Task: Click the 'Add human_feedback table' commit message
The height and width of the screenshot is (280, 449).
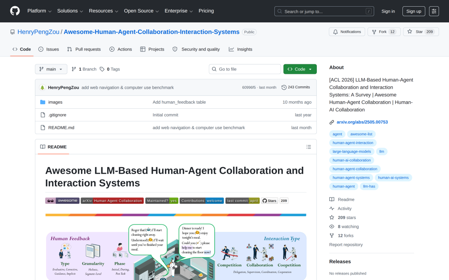Action: (x=179, y=102)
